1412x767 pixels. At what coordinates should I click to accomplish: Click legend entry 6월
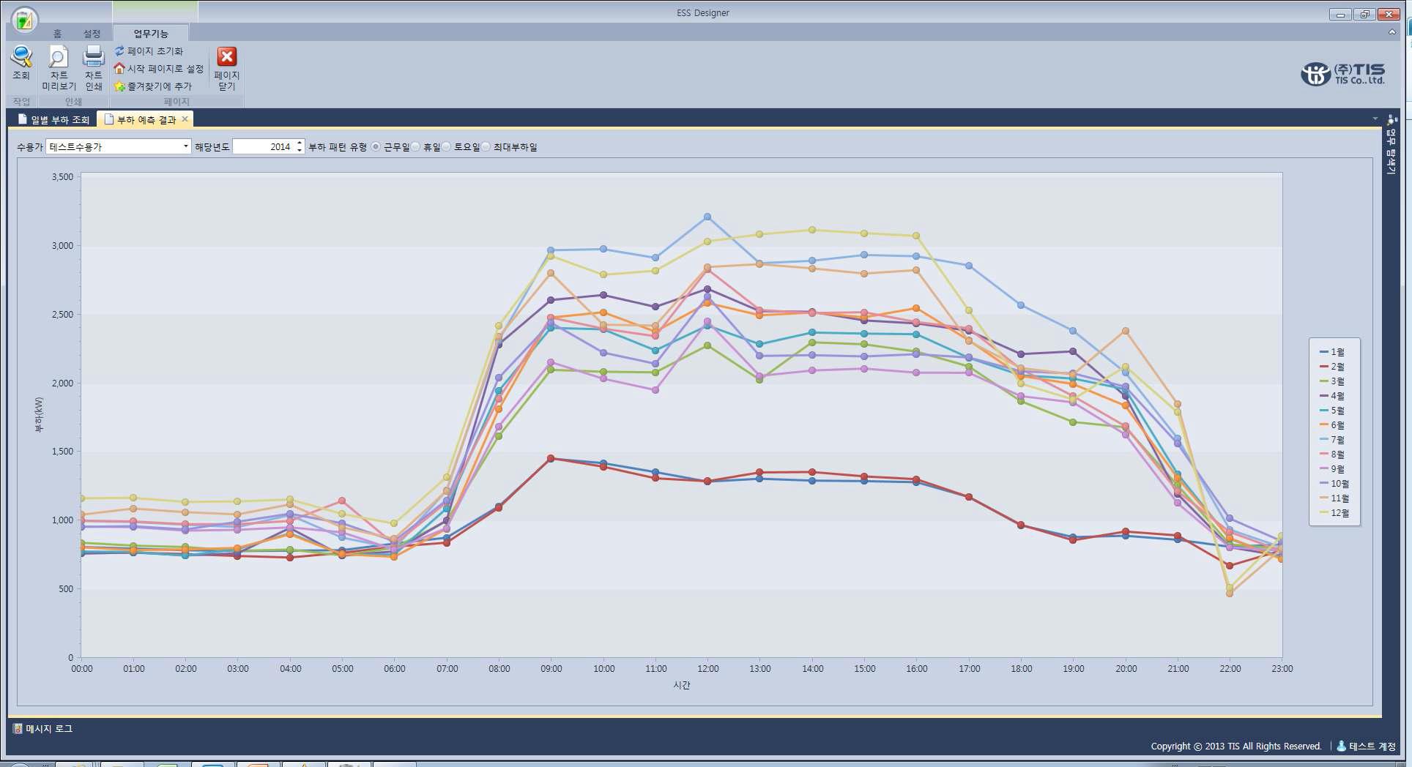click(1332, 425)
